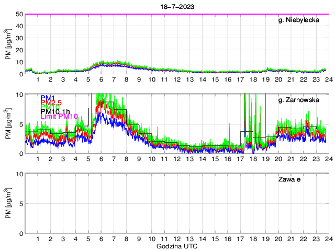The image size is (335, 251).
Task: Click the blue PM1 legend entry
Action: click(x=48, y=97)
